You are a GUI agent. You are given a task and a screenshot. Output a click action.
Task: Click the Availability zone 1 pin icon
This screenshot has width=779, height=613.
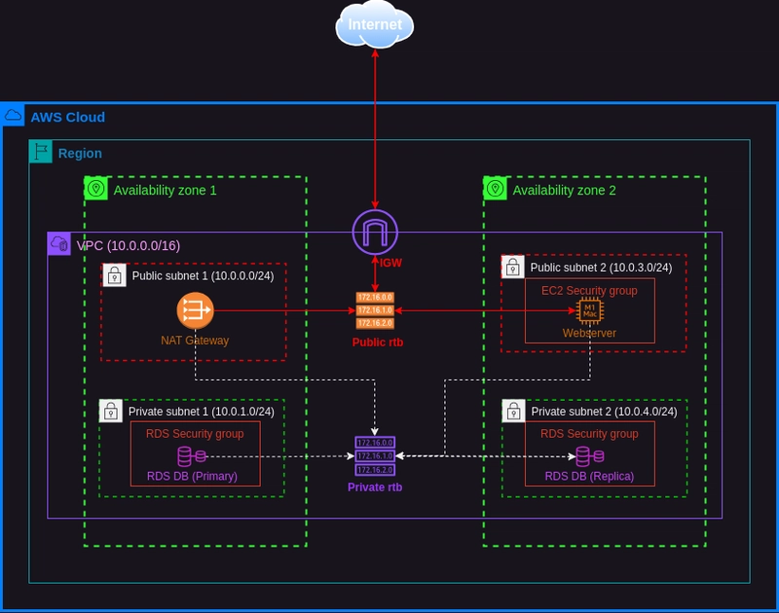[95, 189]
